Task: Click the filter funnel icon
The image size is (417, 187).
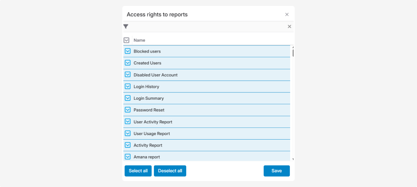Action: (x=126, y=27)
